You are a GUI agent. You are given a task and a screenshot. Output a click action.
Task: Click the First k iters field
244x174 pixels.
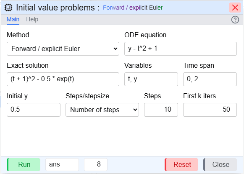[210, 110]
